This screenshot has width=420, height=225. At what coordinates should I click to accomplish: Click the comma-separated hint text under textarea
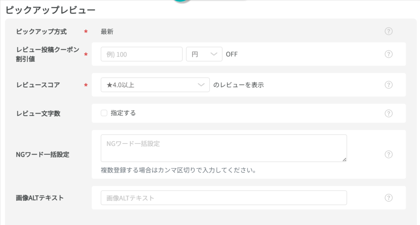[x=178, y=170]
